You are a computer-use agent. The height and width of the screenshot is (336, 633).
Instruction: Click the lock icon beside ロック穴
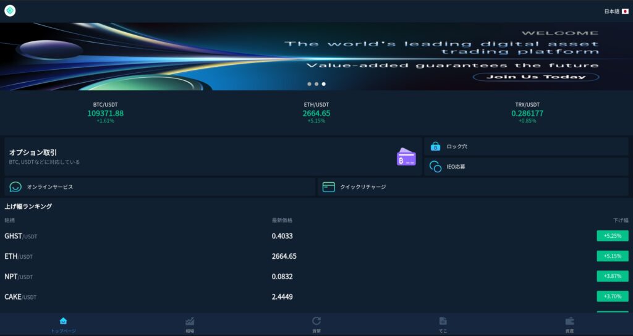pos(435,146)
